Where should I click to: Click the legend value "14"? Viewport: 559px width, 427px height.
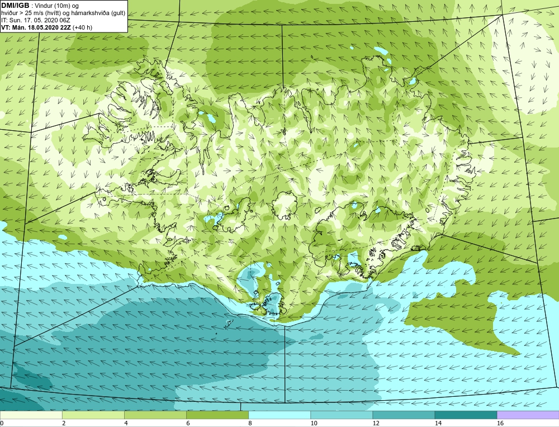[438, 423]
